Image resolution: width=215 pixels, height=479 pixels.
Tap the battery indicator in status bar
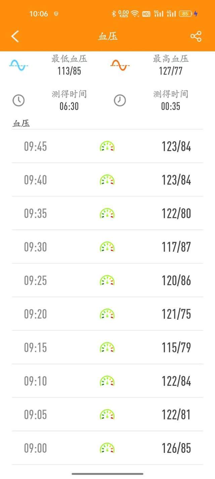point(186,14)
